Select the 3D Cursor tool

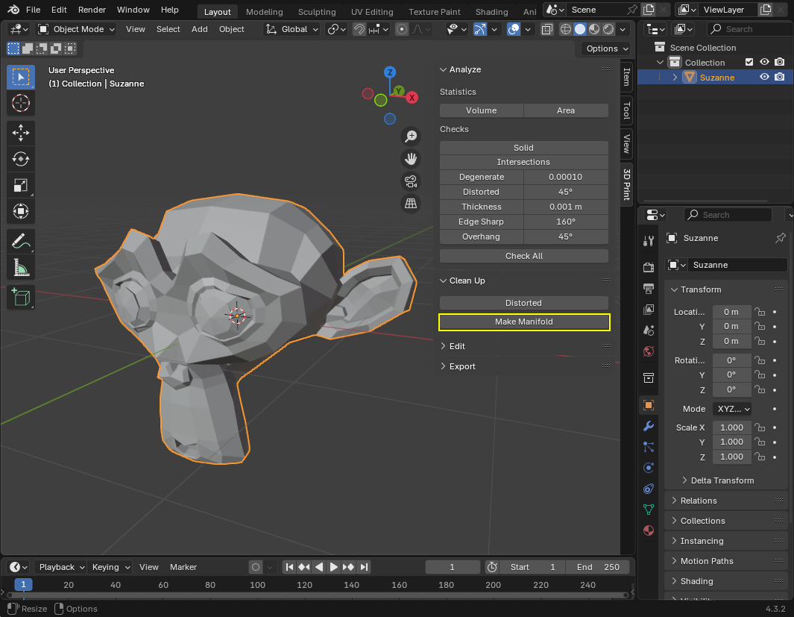coord(21,103)
